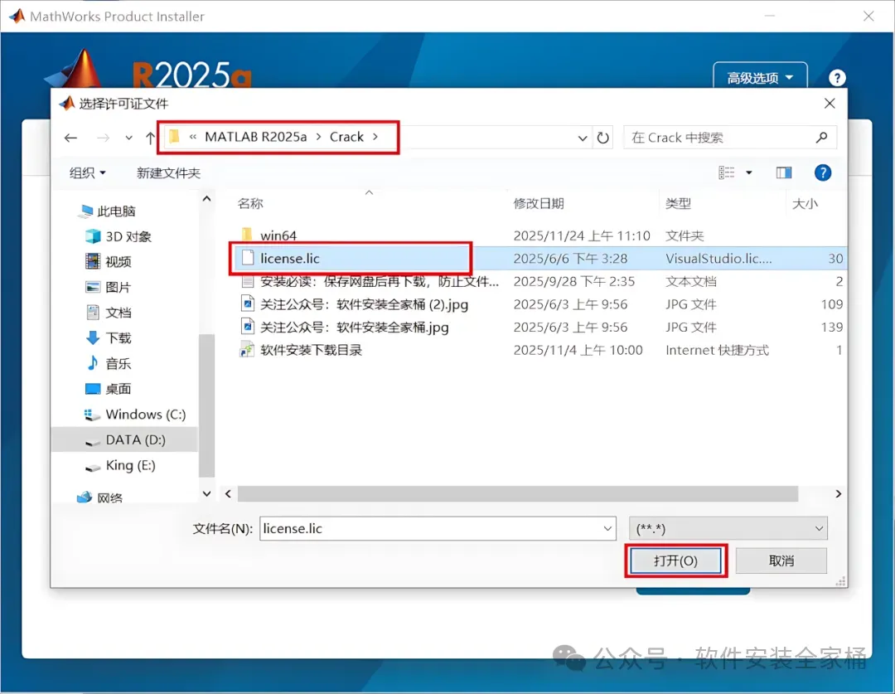
Task: Click the forward navigation arrow
Action: click(x=103, y=138)
